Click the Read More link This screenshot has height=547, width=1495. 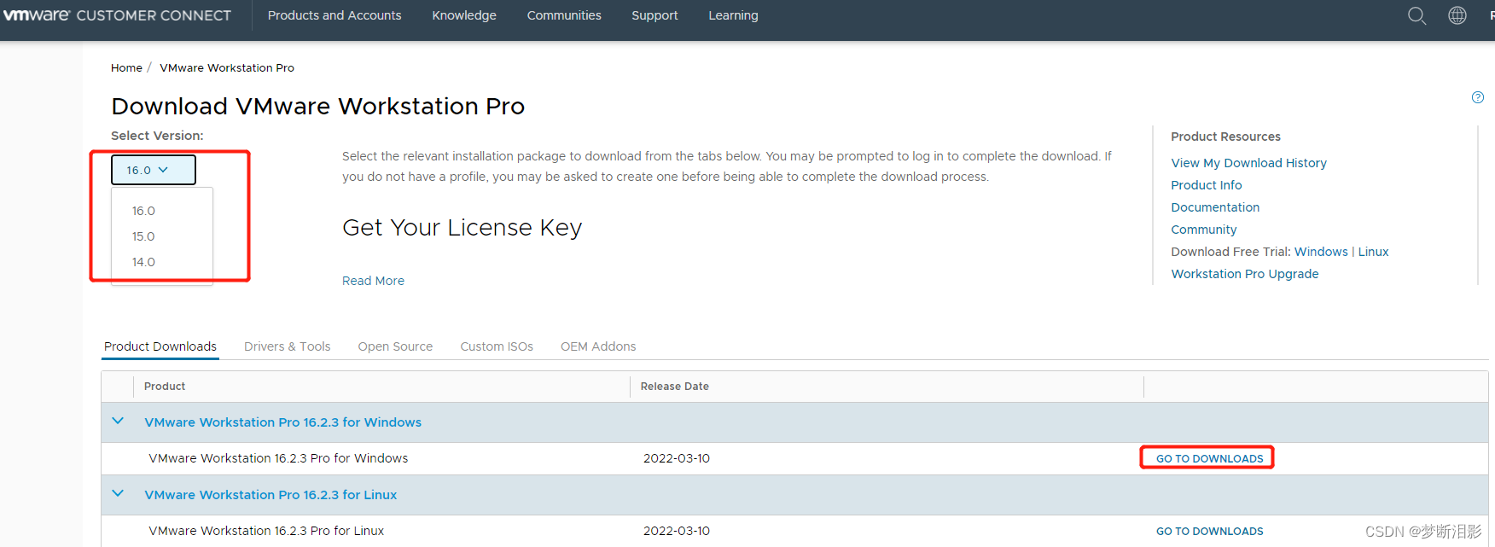(373, 281)
